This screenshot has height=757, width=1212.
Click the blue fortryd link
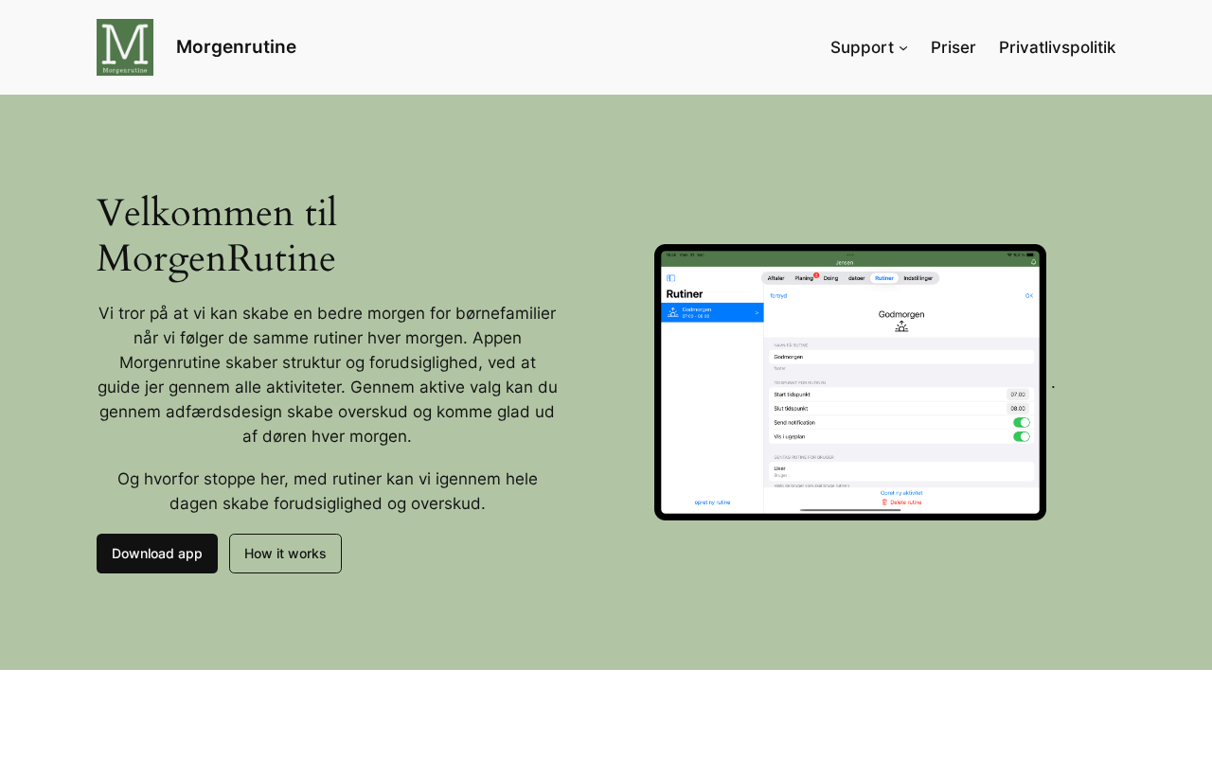[778, 295]
